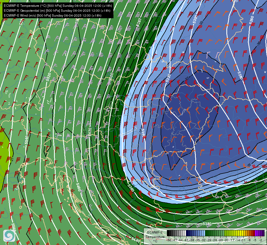Select the ECMWF-E Wind 500 hPa title line
Screen dimensions: 267x245
point(53,16)
